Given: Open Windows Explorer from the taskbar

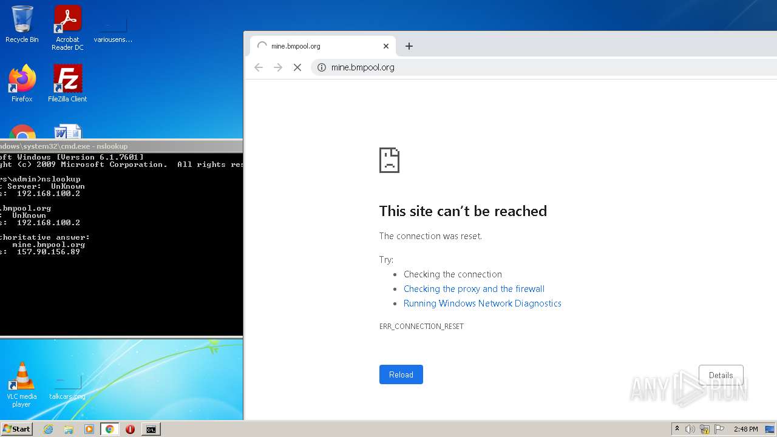Looking at the screenshot, I should point(69,429).
